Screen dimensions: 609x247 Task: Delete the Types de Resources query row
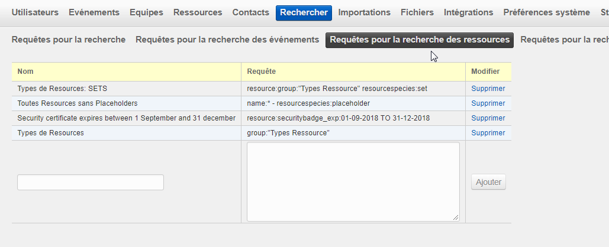click(488, 133)
